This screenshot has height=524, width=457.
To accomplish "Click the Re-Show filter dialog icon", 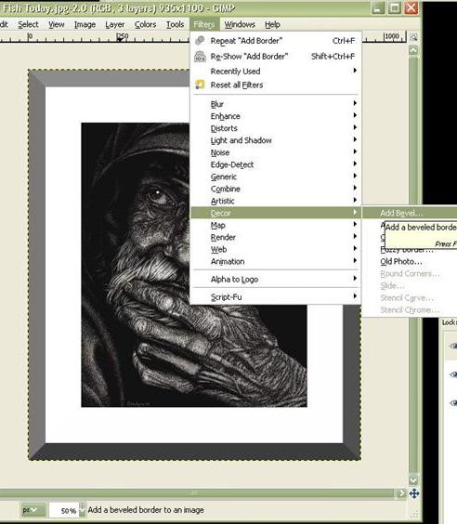I will click(x=200, y=56).
